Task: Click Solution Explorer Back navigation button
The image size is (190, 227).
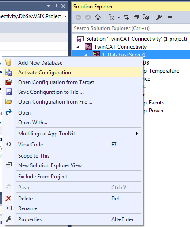Action: coord(78,17)
